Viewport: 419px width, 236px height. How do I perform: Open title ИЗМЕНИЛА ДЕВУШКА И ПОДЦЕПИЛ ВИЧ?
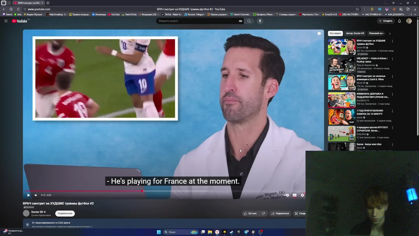(373, 95)
